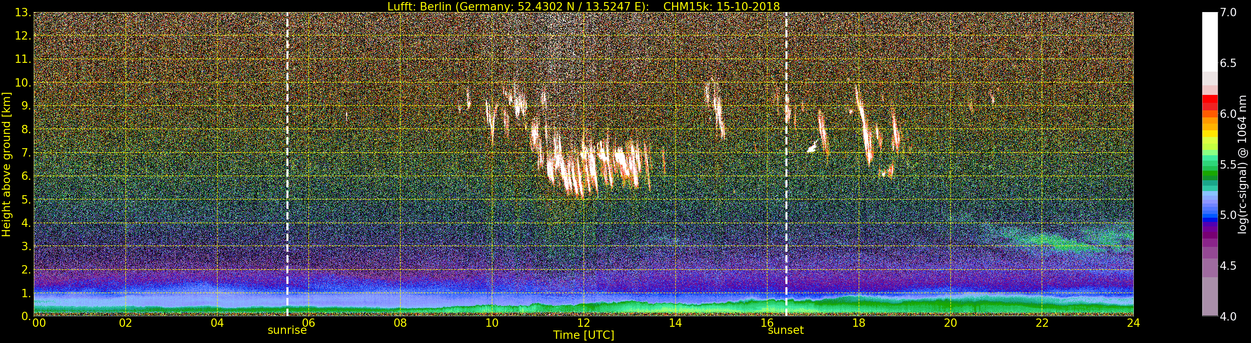Click the 5 km height axis tick
The height and width of the screenshot is (343, 1251).
26,200
